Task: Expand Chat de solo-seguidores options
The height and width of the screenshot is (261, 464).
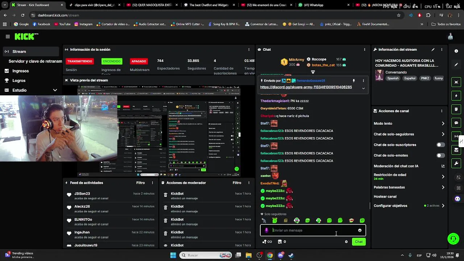Action: pyautogui.click(x=443, y=134)
